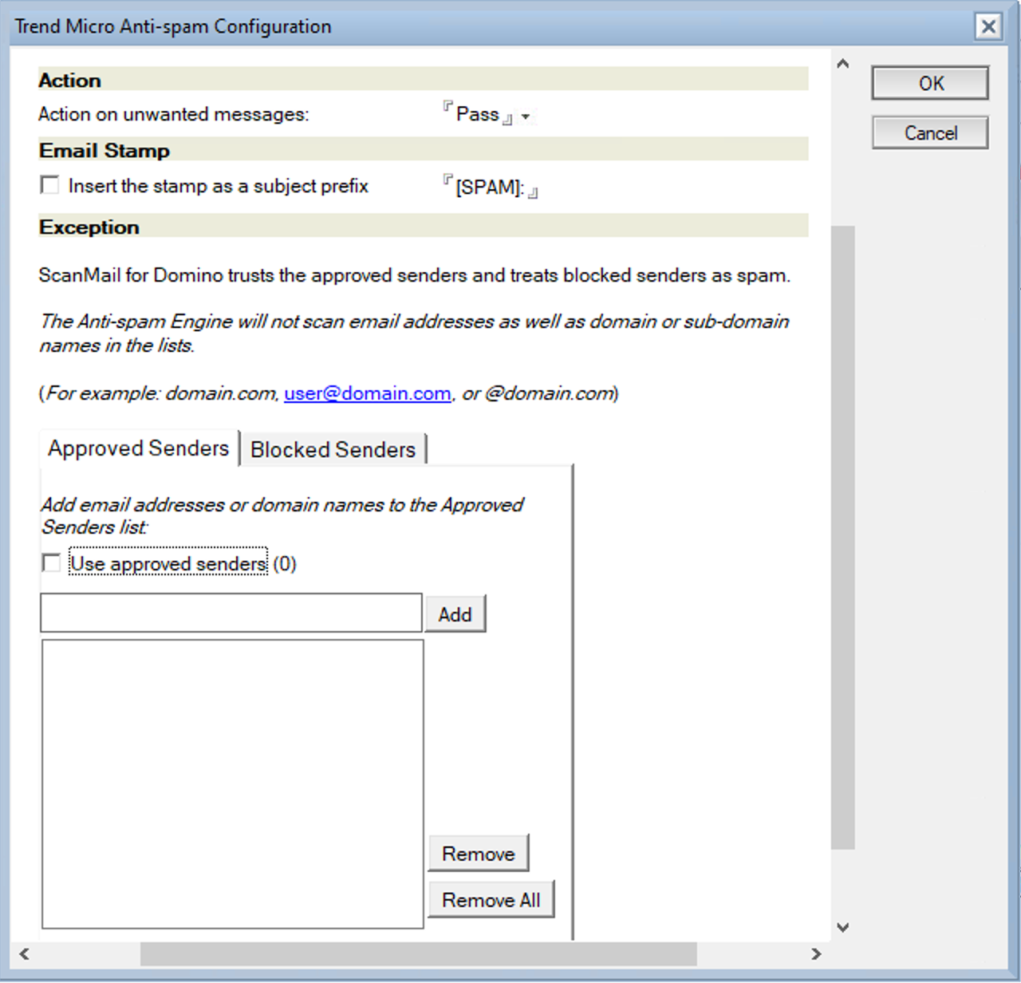This screenshot has height=983, width=1021.
Task: Open the user@domain.com example link
Action: click(367, 393)
